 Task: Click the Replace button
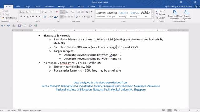[x=161, y=14]
